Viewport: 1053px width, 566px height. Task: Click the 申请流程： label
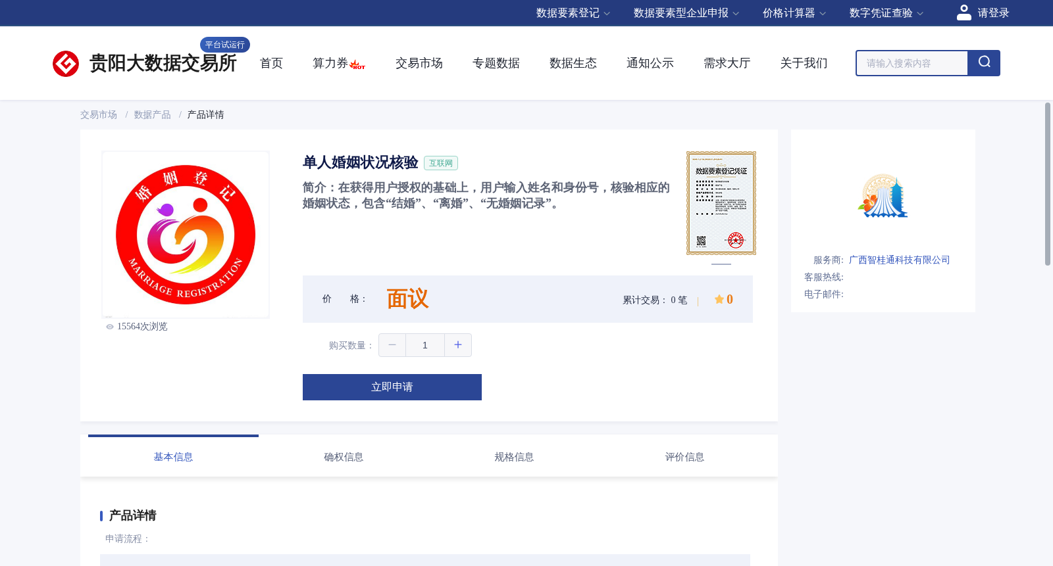pos(128,539)
